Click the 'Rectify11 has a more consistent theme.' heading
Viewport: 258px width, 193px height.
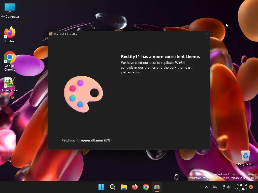point(160,57)
